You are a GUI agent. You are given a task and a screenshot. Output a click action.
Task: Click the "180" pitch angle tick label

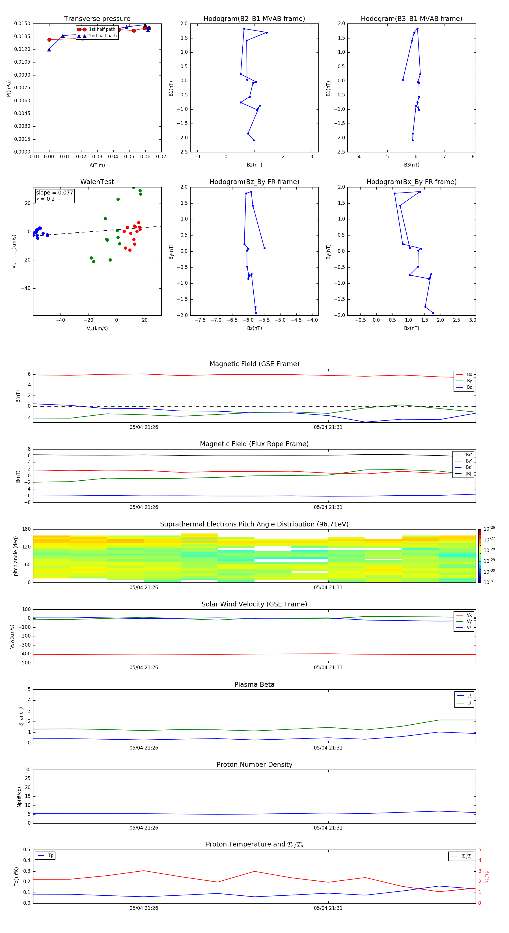27,529
